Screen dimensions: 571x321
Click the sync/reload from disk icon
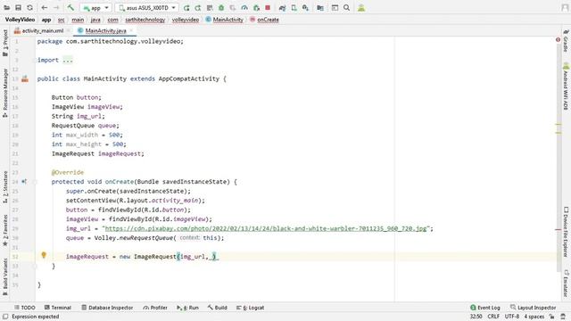(x=29, y=8)
